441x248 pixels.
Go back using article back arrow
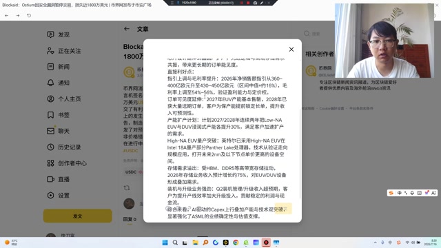(127, 29)
